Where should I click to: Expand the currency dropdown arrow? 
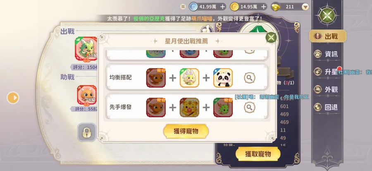click(305, 7)
